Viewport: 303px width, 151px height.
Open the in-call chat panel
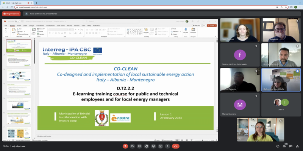[x=291, y=146]
